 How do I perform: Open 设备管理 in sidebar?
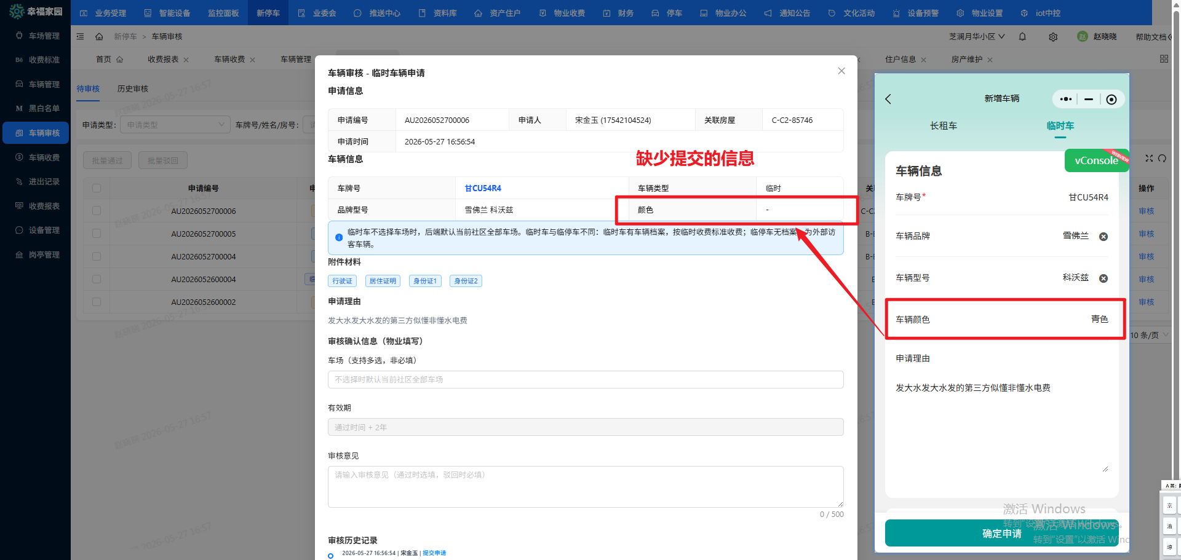[37, 231]
